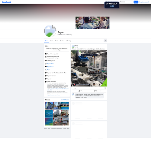Click the Bayer author name on the post
This screenshot has width=151, height=142.
coord(77,46)
